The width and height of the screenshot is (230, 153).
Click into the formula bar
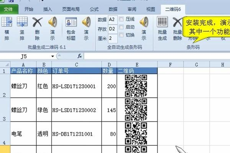[157, 56]
